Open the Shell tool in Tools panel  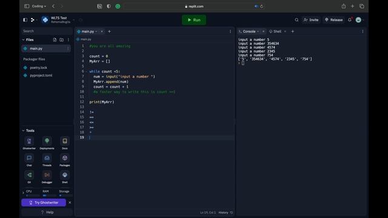coord(65,177)
